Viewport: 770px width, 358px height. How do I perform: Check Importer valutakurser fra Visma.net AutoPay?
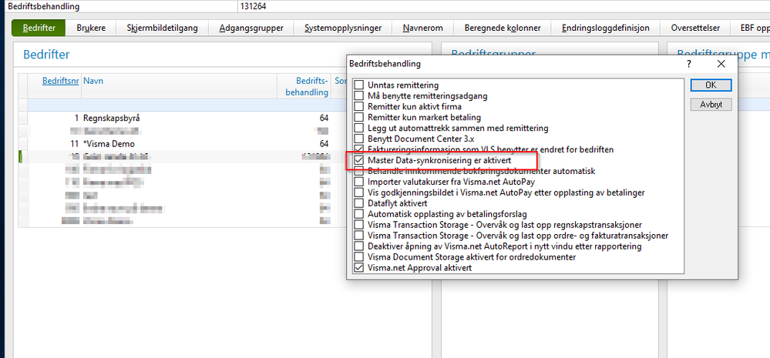click(x=359, y=182)
